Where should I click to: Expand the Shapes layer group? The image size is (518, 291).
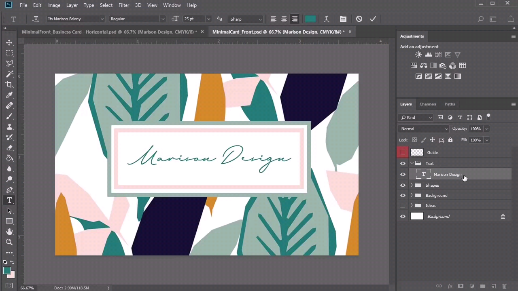[412, 185]
